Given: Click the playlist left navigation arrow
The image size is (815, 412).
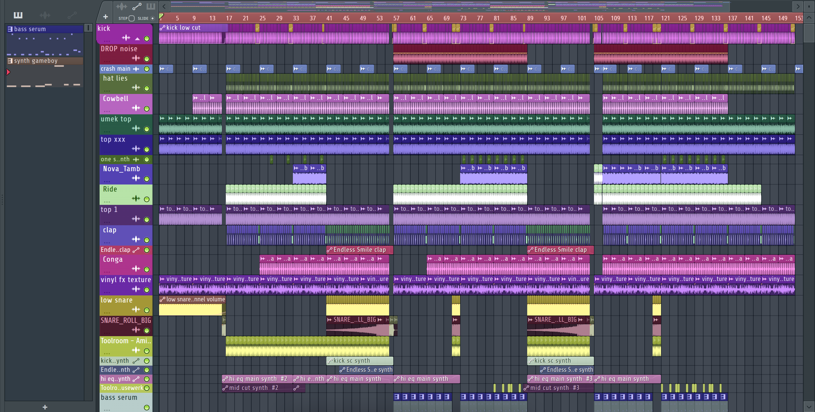Looking at the screenshot, I should pyautogui.click(x=164, y=6).
